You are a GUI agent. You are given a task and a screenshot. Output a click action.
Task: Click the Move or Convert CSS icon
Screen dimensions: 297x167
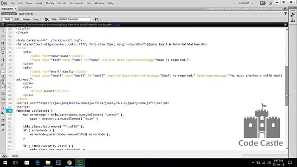tap(3, 113)
